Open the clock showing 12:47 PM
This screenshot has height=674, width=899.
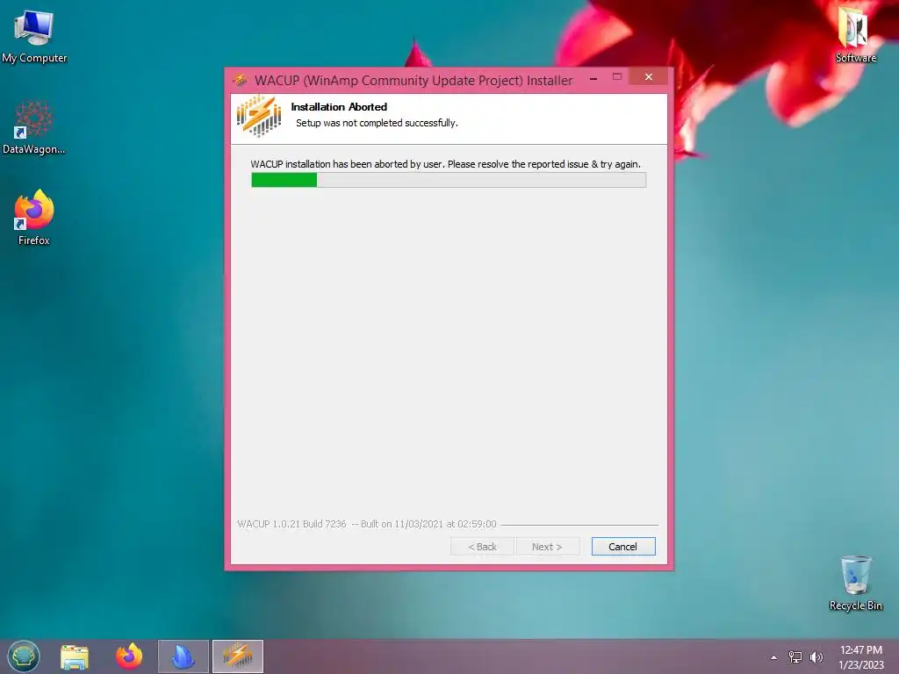[x=860, y=656]
